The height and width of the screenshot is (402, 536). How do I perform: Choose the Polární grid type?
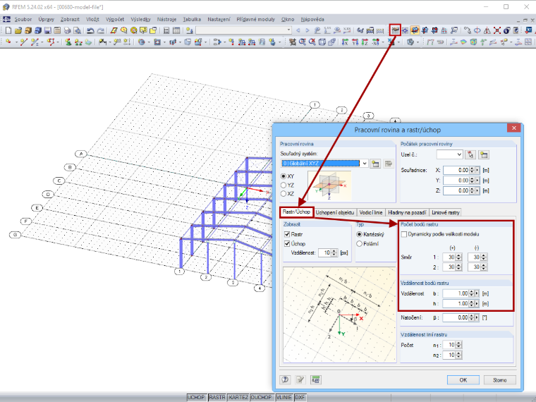click(x=359, y=244)
